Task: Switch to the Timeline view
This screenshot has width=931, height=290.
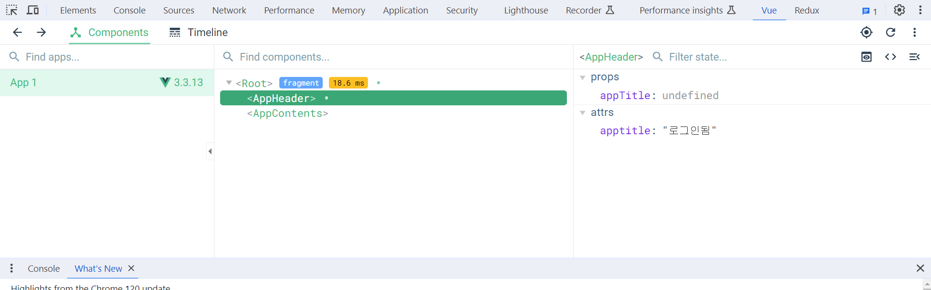Action: tap(198, 32)
